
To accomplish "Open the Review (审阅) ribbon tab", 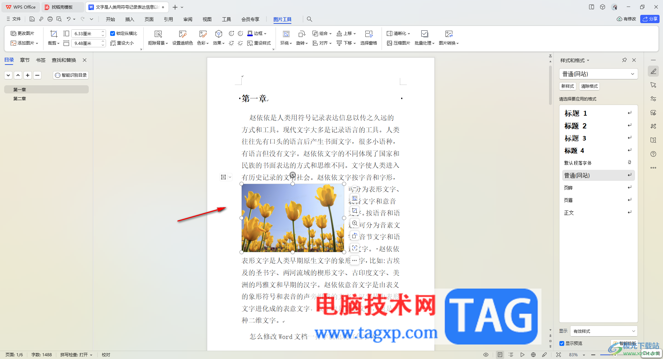I will 188,19.
